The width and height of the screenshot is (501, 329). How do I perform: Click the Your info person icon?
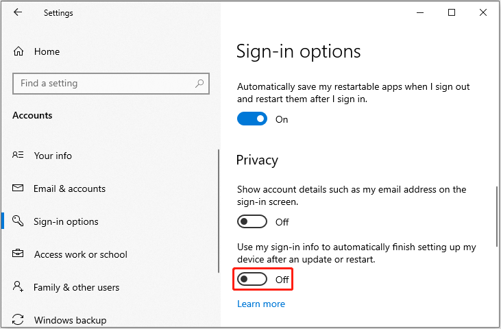[x=18, y=155]
